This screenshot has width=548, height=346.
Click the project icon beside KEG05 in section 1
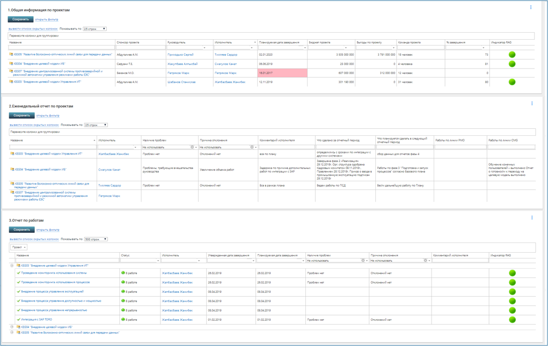click(x=11, y=55)
